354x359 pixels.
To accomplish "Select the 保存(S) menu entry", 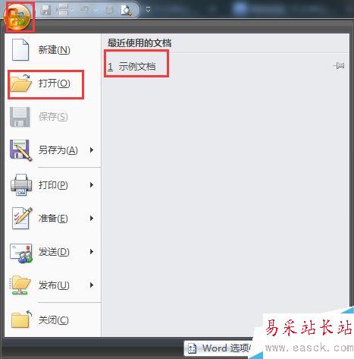I will [x=53, y=117].
